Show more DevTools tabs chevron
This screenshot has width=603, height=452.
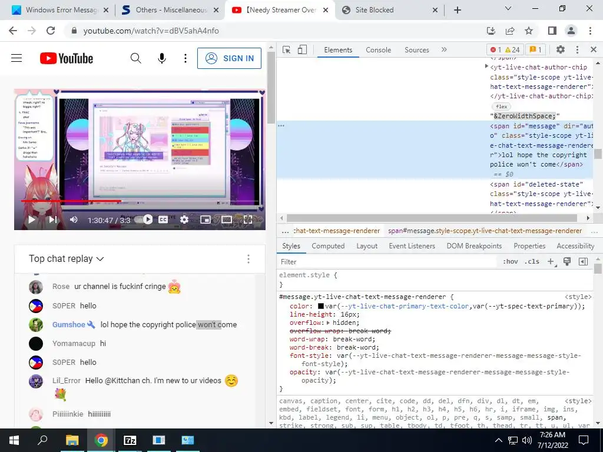(444, 49)
